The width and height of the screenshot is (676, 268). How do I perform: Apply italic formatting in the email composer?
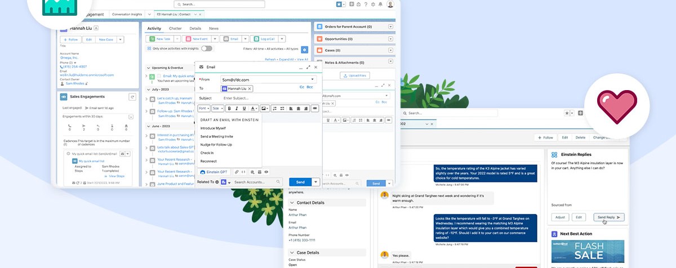point(237,108)
